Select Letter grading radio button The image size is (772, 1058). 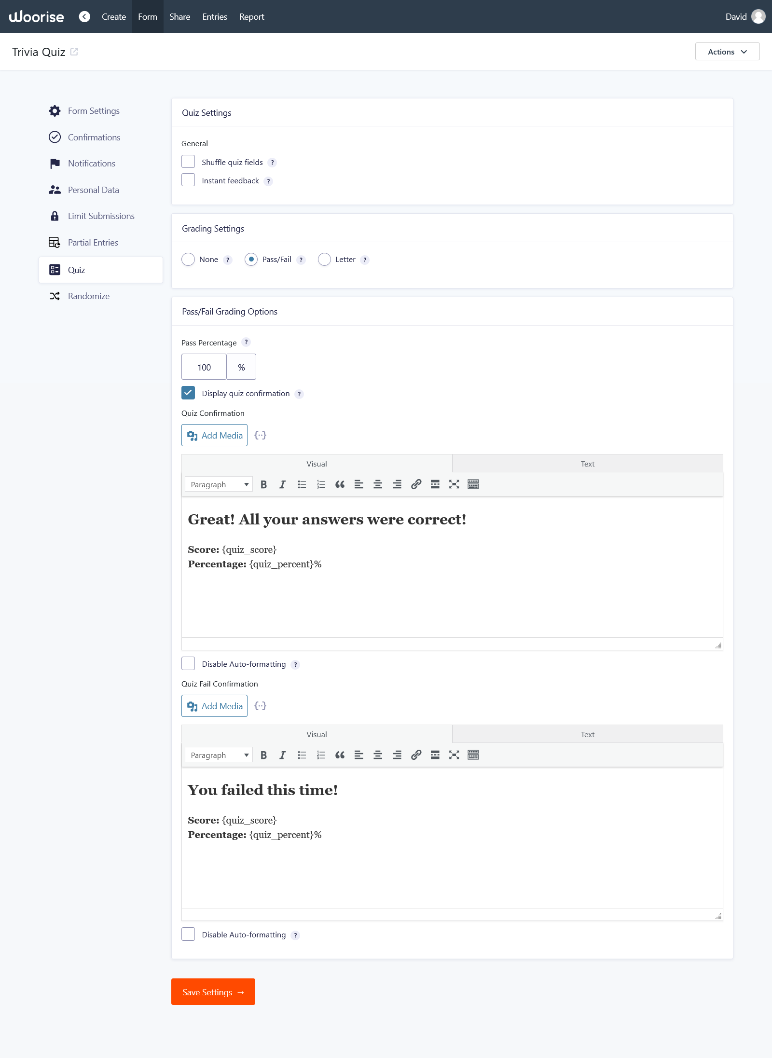325,260
